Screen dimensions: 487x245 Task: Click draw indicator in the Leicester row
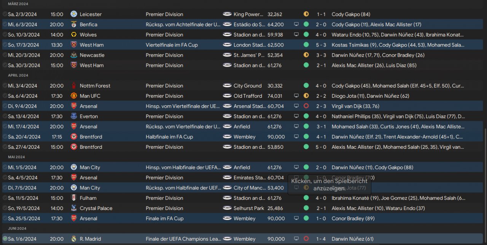click(x=306, y=14)
